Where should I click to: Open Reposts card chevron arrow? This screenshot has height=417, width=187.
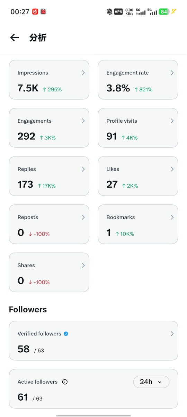[83, 217]
